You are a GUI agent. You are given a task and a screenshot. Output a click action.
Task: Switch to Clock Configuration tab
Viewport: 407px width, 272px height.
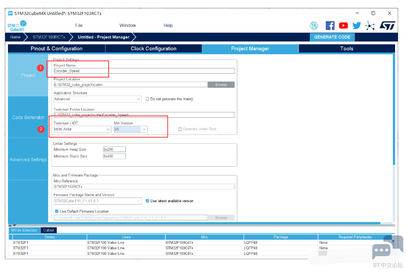(153, 48)
